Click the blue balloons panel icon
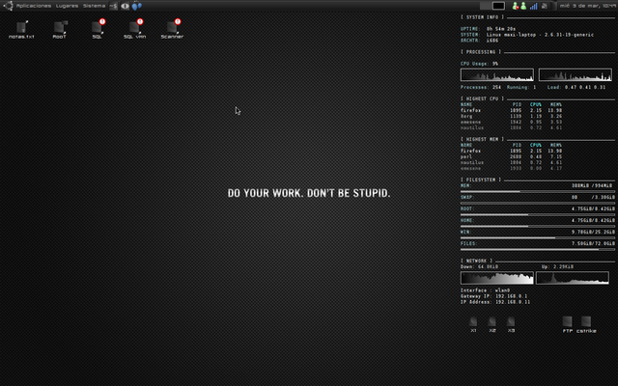 137,6
